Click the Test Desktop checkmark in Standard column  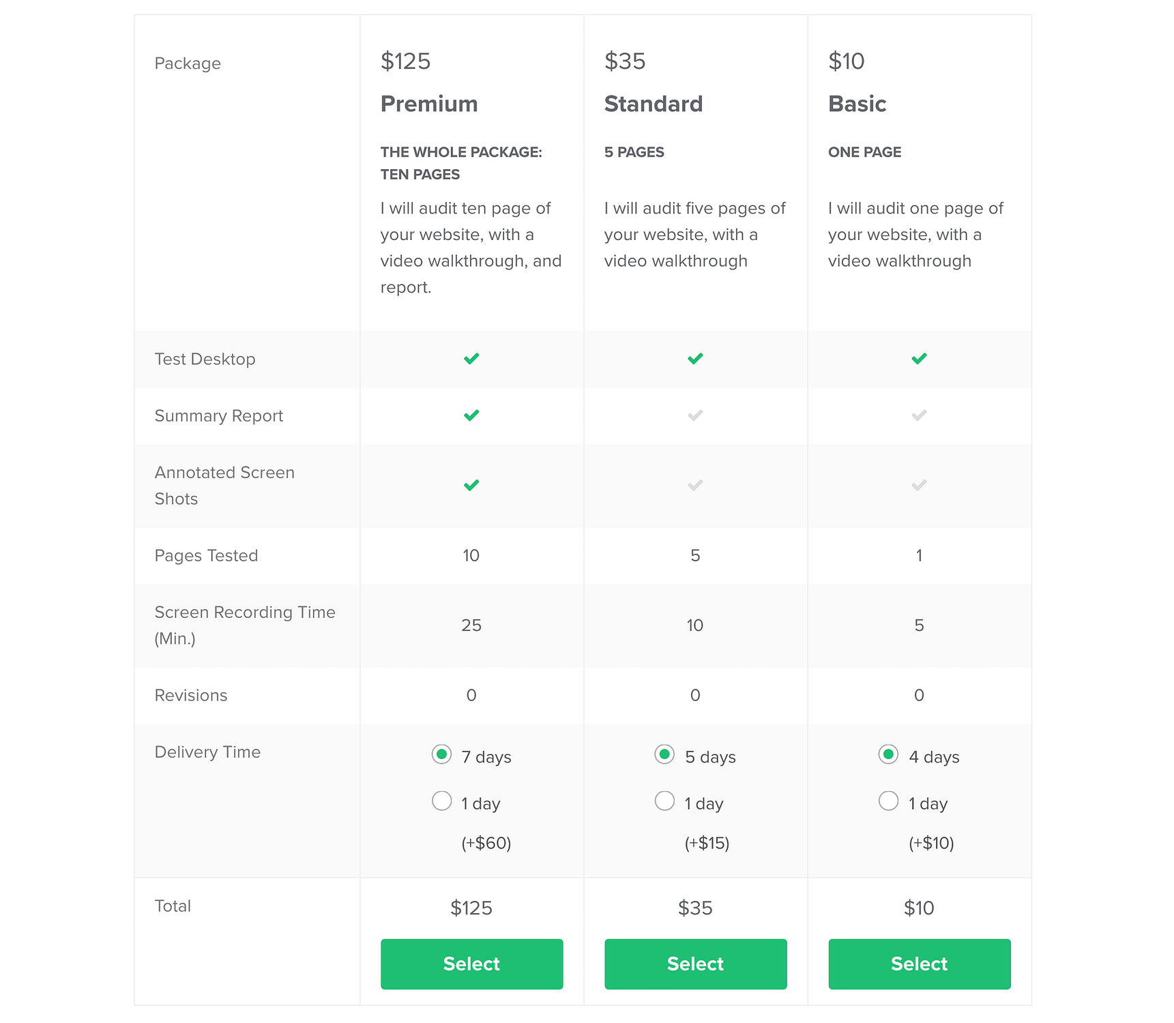(x=694, y=358)
